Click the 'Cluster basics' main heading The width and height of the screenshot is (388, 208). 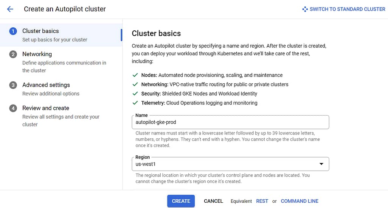156,33
